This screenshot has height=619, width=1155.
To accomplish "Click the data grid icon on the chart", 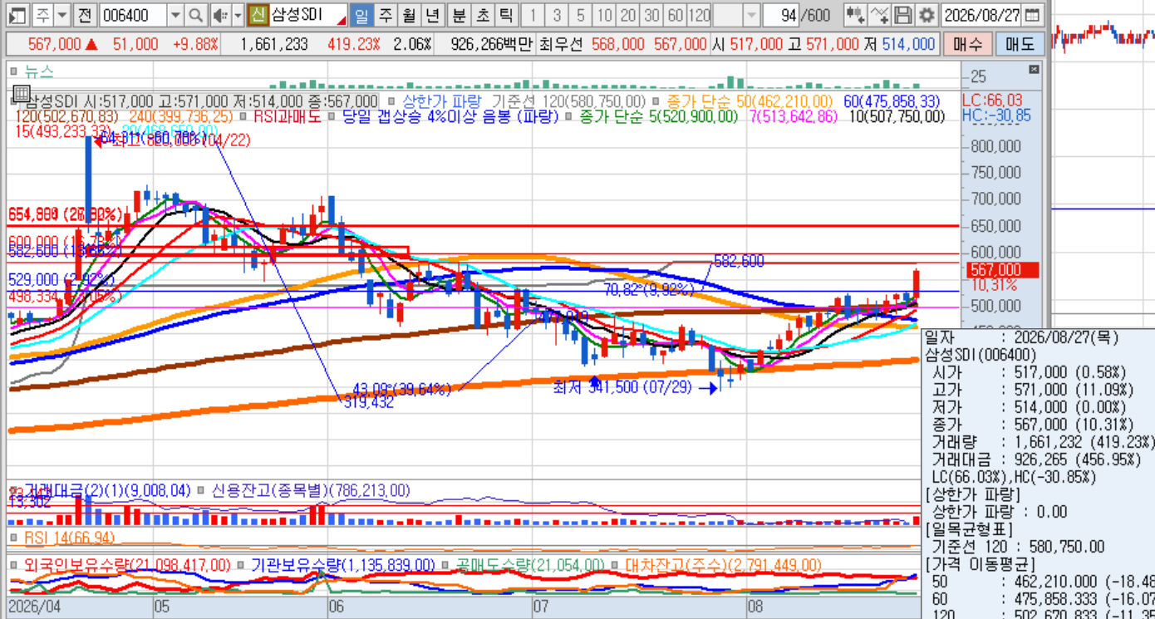I will tap(22, 93).
